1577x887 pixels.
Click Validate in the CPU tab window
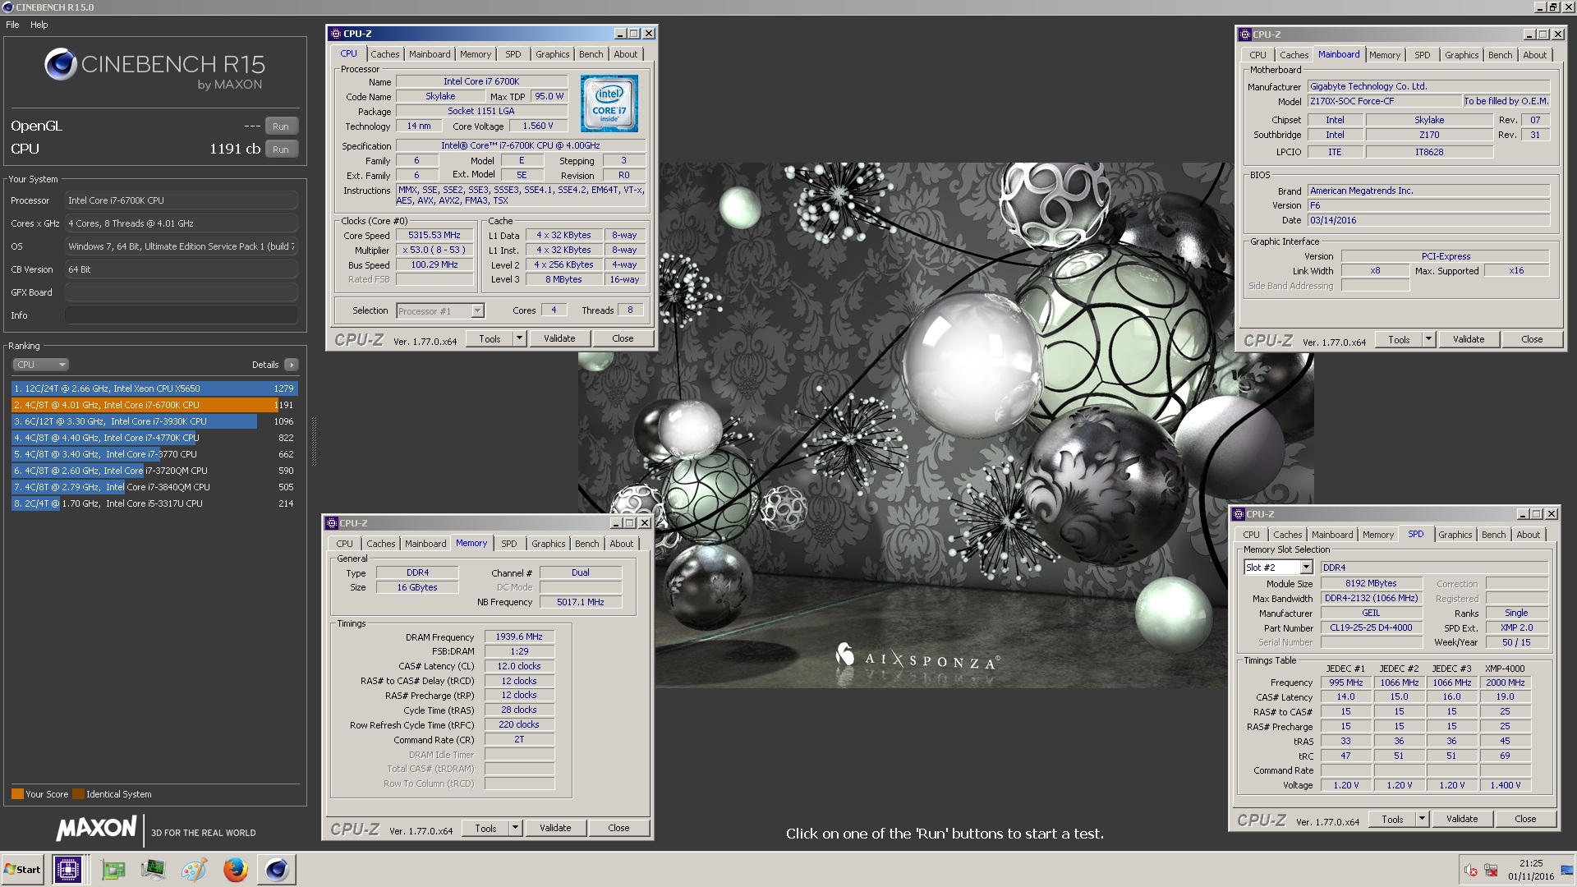(x=559, y=338)
